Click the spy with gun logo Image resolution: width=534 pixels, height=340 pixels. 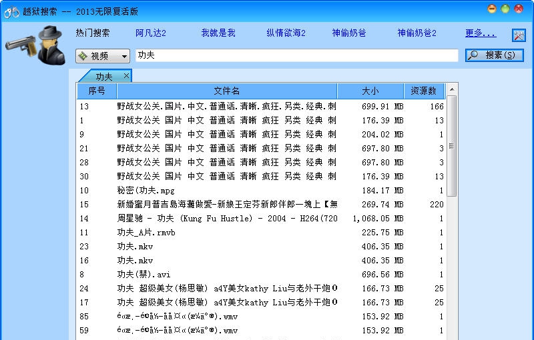(x=35, y=45)
